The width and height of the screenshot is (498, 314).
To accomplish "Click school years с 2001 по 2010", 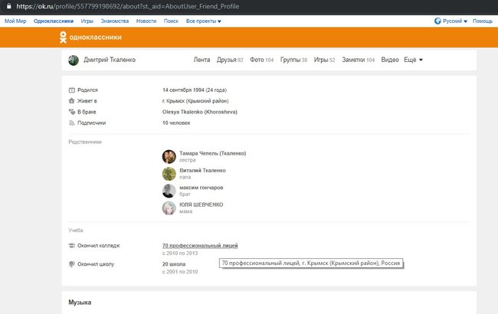I will (180, 271).
